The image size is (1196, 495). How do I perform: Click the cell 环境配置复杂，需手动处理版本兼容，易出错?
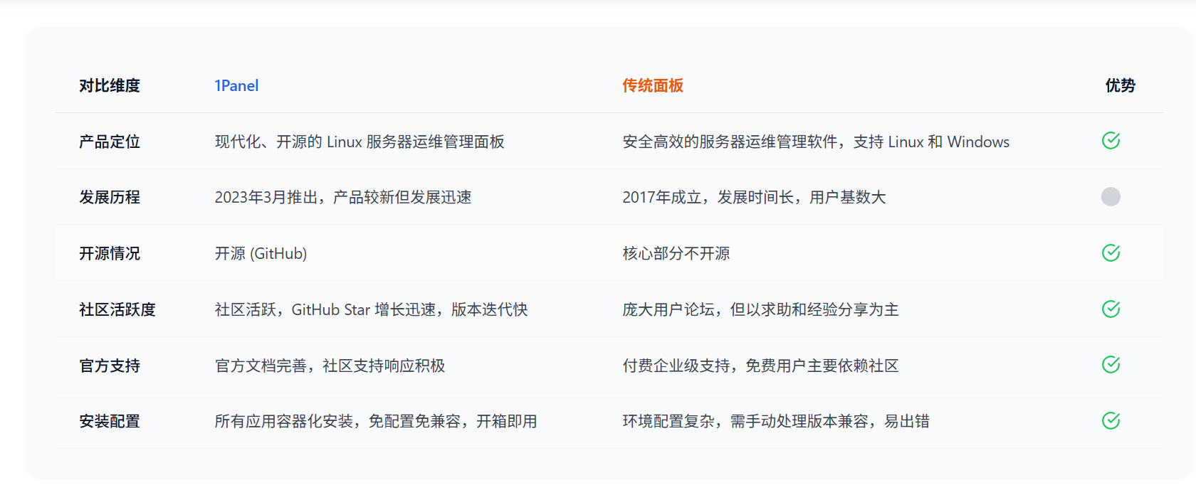click(x=776, y=421)
